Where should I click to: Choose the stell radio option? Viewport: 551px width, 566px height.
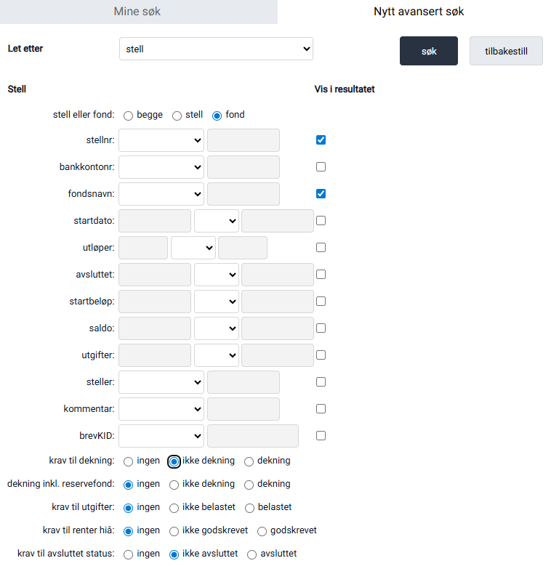tap(177, 116)
